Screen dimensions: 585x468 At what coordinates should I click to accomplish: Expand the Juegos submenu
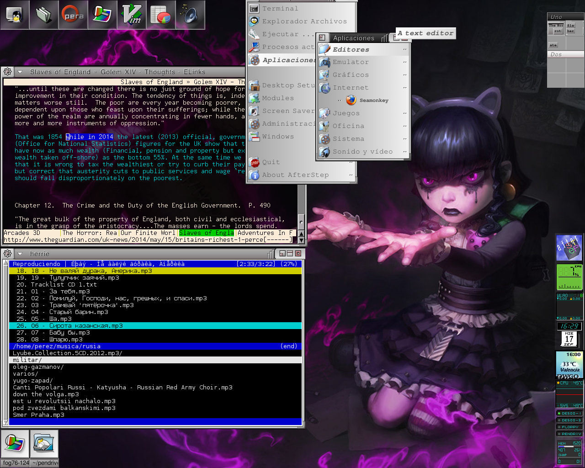tap(363, 113)
